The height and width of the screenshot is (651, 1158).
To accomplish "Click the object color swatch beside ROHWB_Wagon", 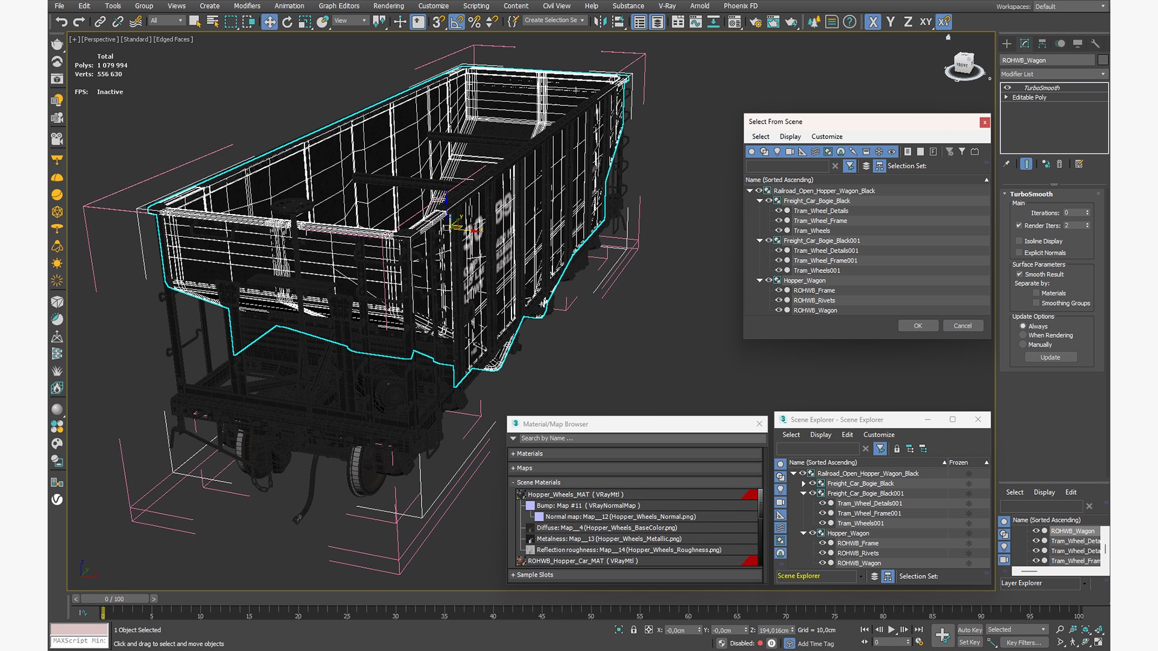I will tap(1103, 60).
